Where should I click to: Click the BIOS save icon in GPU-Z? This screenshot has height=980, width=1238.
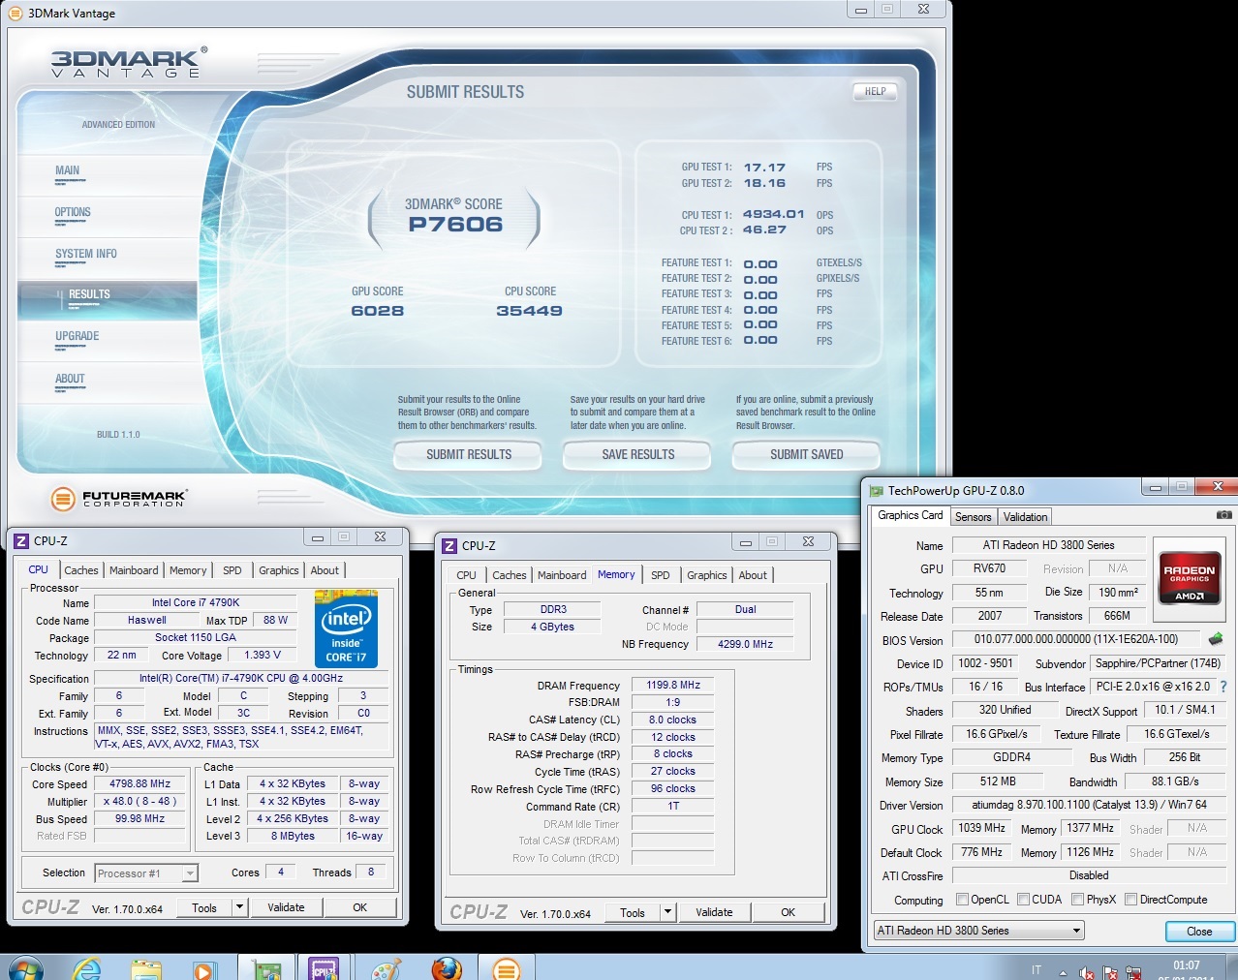pos(1216,639)
